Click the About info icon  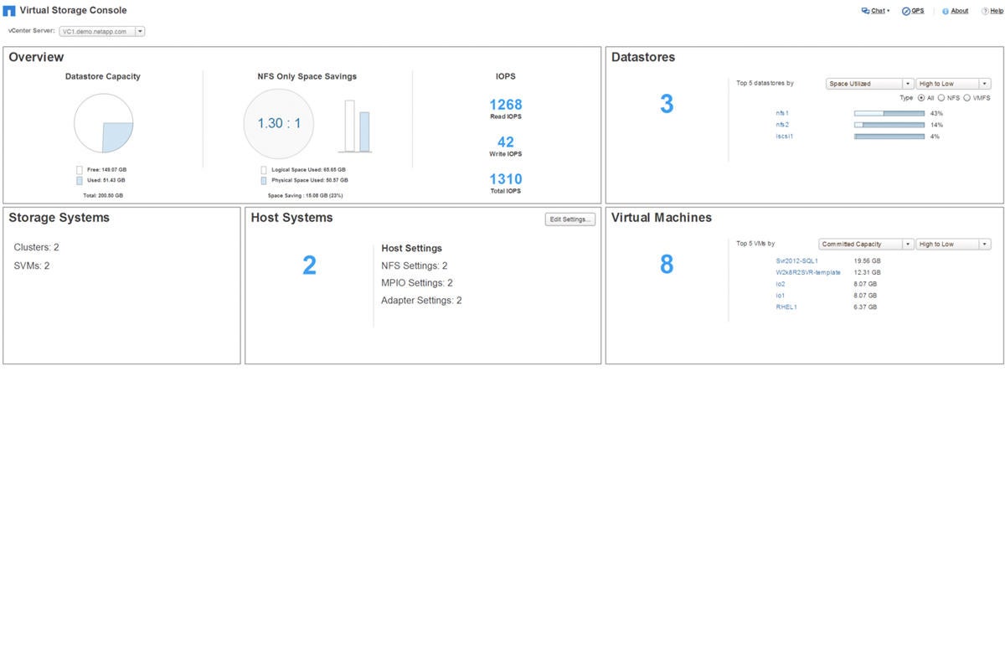point(946,12)
